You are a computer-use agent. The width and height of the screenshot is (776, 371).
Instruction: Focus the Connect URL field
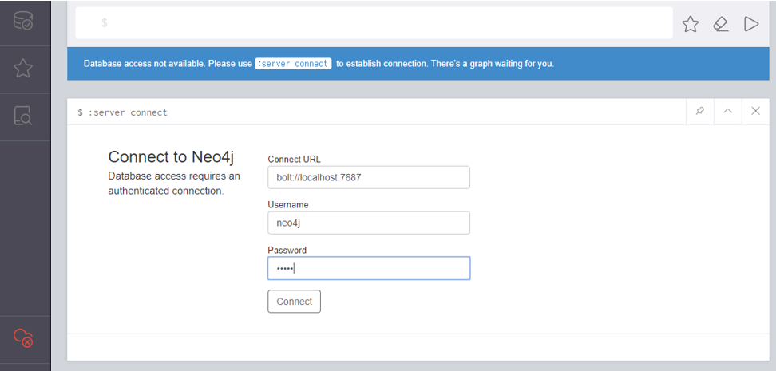tap(369, 177)
